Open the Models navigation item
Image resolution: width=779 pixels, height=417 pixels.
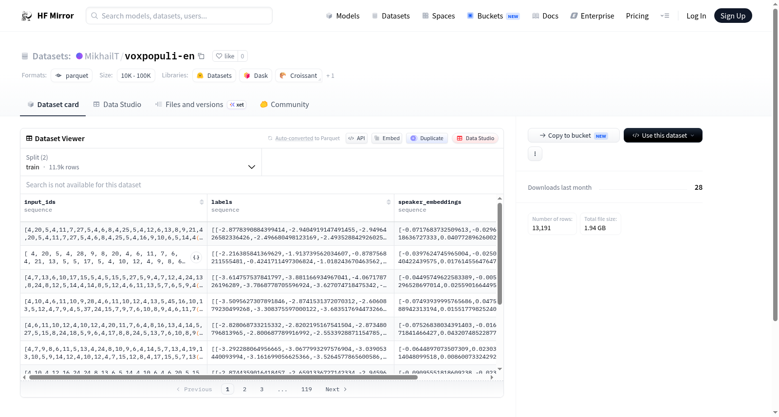(343, 16)
